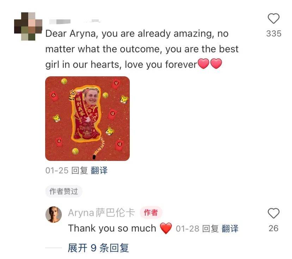Like the top comment via heart icon

(273, 18)
